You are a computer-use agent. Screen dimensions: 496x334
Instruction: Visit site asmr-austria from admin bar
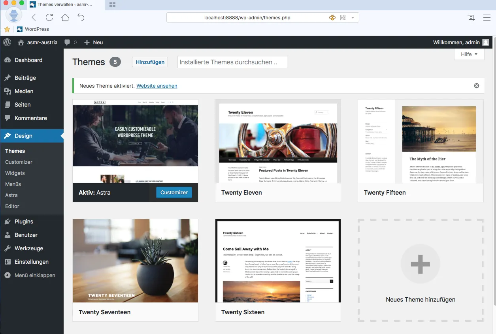coord(38,42)
